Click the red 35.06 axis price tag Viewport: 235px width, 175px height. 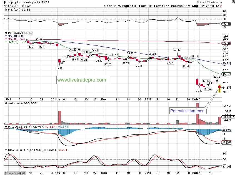pos(227,43)
